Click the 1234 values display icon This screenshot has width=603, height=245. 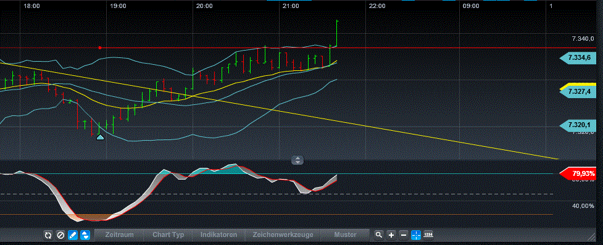pyautogui.click(x=428, y=235)
